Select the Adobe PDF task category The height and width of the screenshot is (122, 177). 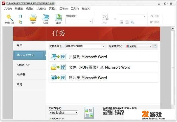coord(30,65)
